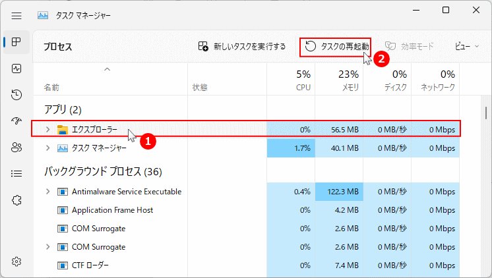The image size is (492, 278).
Task: Open the ビュー dropdown menu
Action: 467,46
